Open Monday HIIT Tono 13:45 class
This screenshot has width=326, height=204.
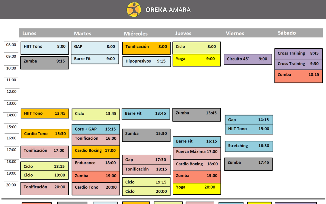click(45, 113)
